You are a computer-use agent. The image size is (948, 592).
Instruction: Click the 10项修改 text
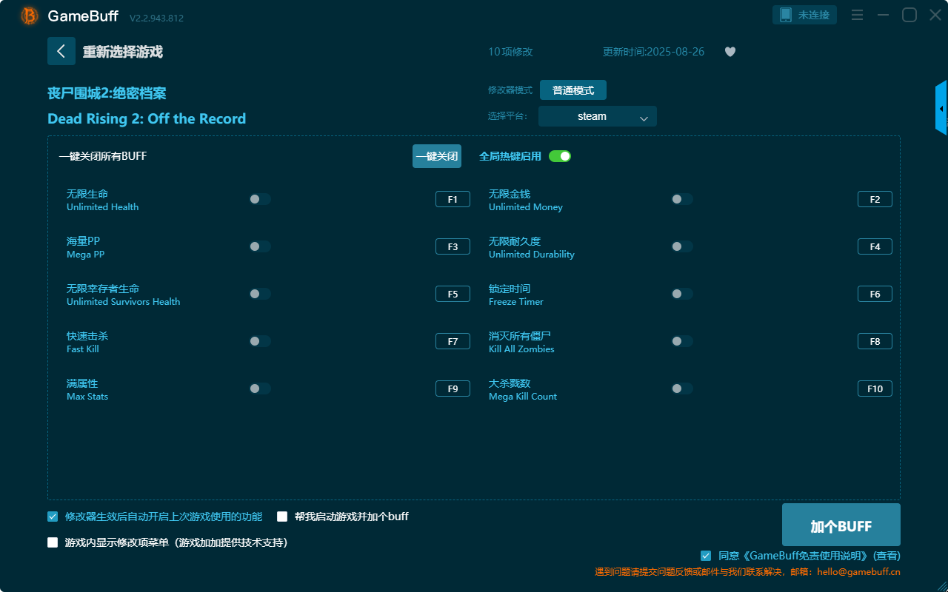click(510, 52)
